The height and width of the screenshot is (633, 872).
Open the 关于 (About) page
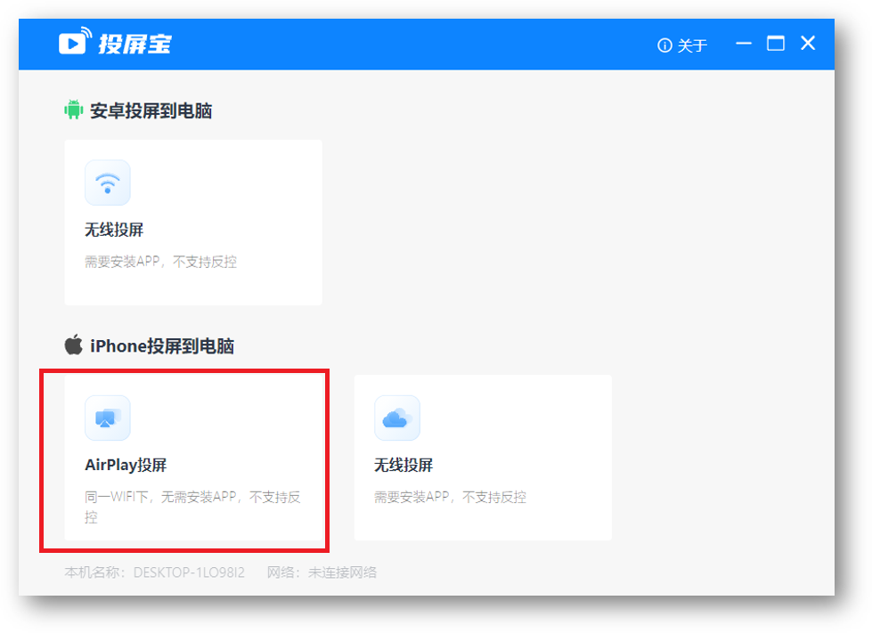(688, 45)
